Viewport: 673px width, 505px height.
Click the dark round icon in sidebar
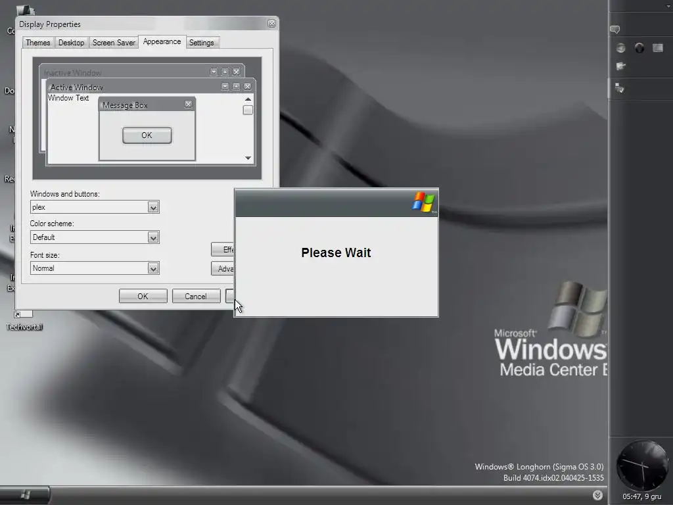tap(639, 48)
